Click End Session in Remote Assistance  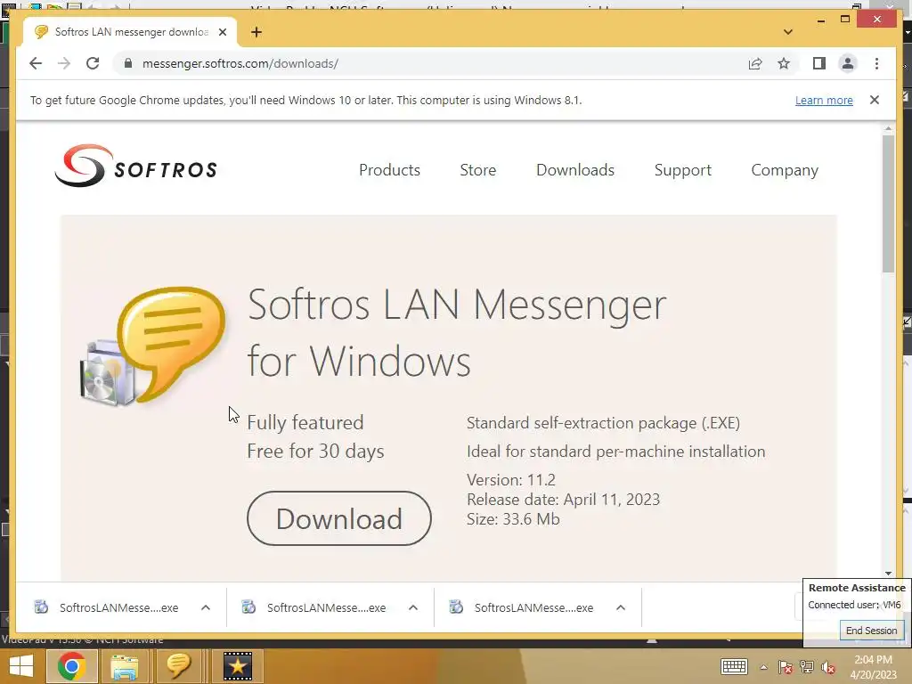(871, 631)
